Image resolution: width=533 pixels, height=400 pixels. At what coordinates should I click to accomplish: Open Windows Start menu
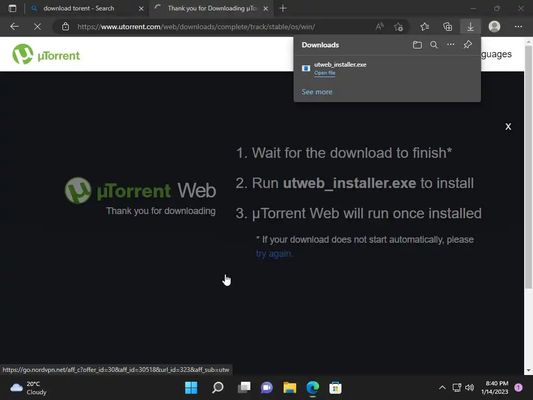[x=191, y=387]
